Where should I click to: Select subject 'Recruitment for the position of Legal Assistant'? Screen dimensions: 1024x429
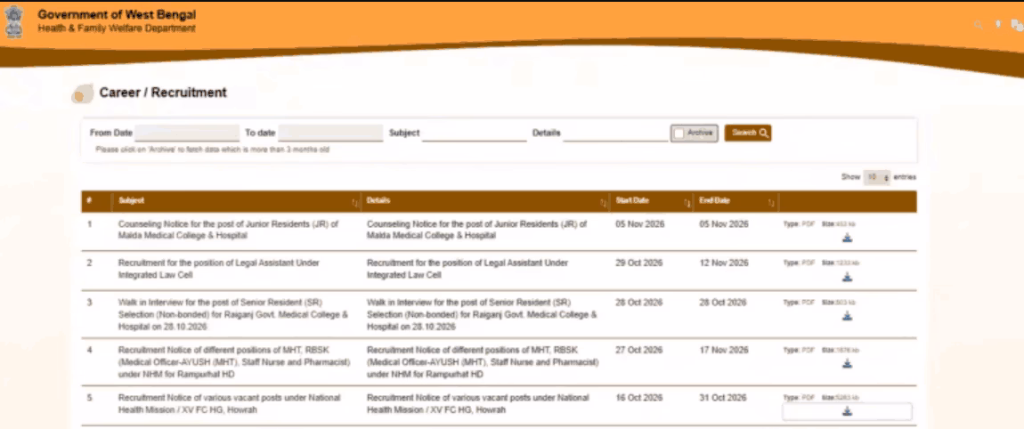coord(219,269)
